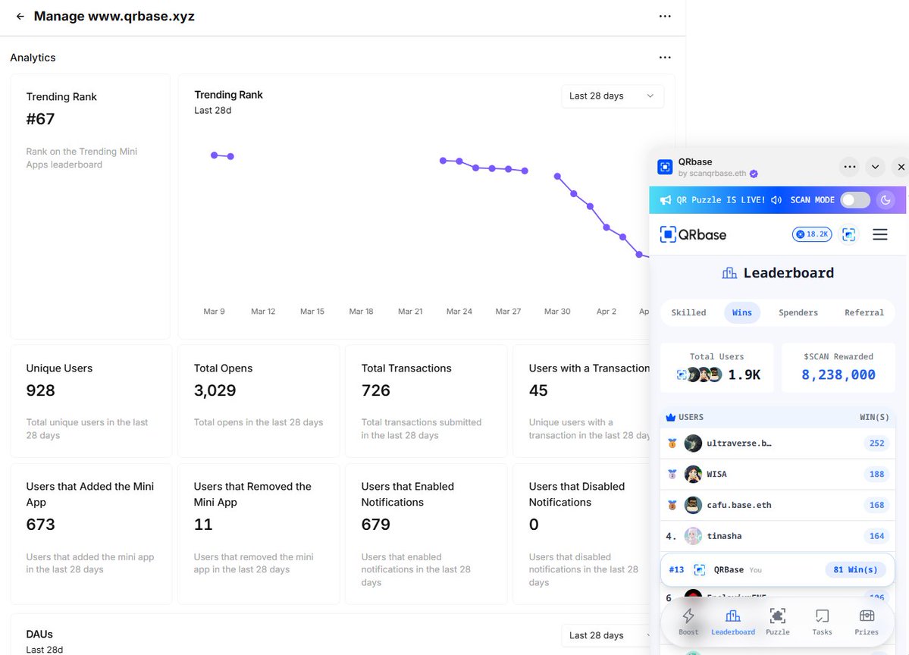Screen dimensions: 909x655
Task: Click the 81 Win(s) badge in your row
Action: tap(856, 570)
